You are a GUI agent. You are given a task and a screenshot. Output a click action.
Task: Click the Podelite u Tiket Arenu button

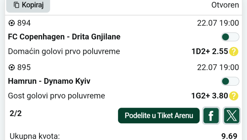[159, 116]
